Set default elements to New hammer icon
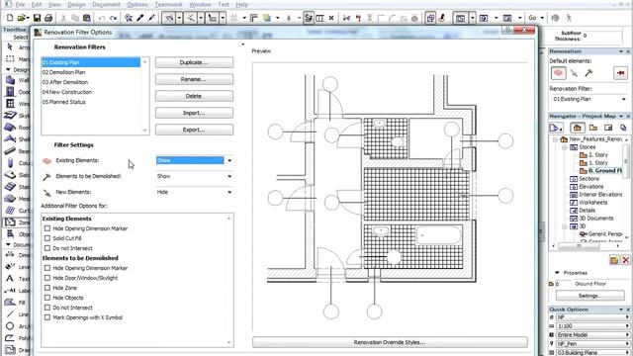633x356 pixels. coord(588,73)
